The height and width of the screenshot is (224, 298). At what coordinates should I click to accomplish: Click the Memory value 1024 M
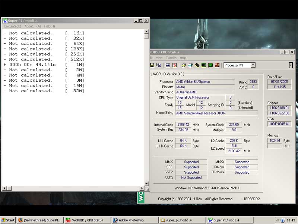point(275,141)
